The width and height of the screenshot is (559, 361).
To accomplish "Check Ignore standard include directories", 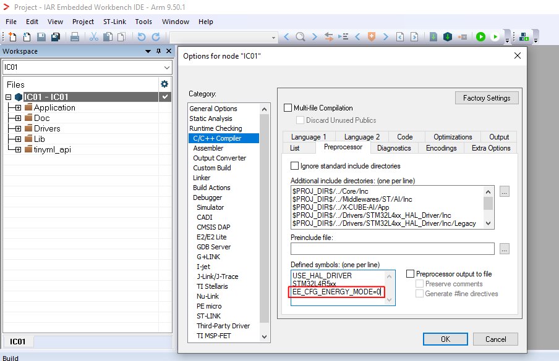I will pos(294,166).
